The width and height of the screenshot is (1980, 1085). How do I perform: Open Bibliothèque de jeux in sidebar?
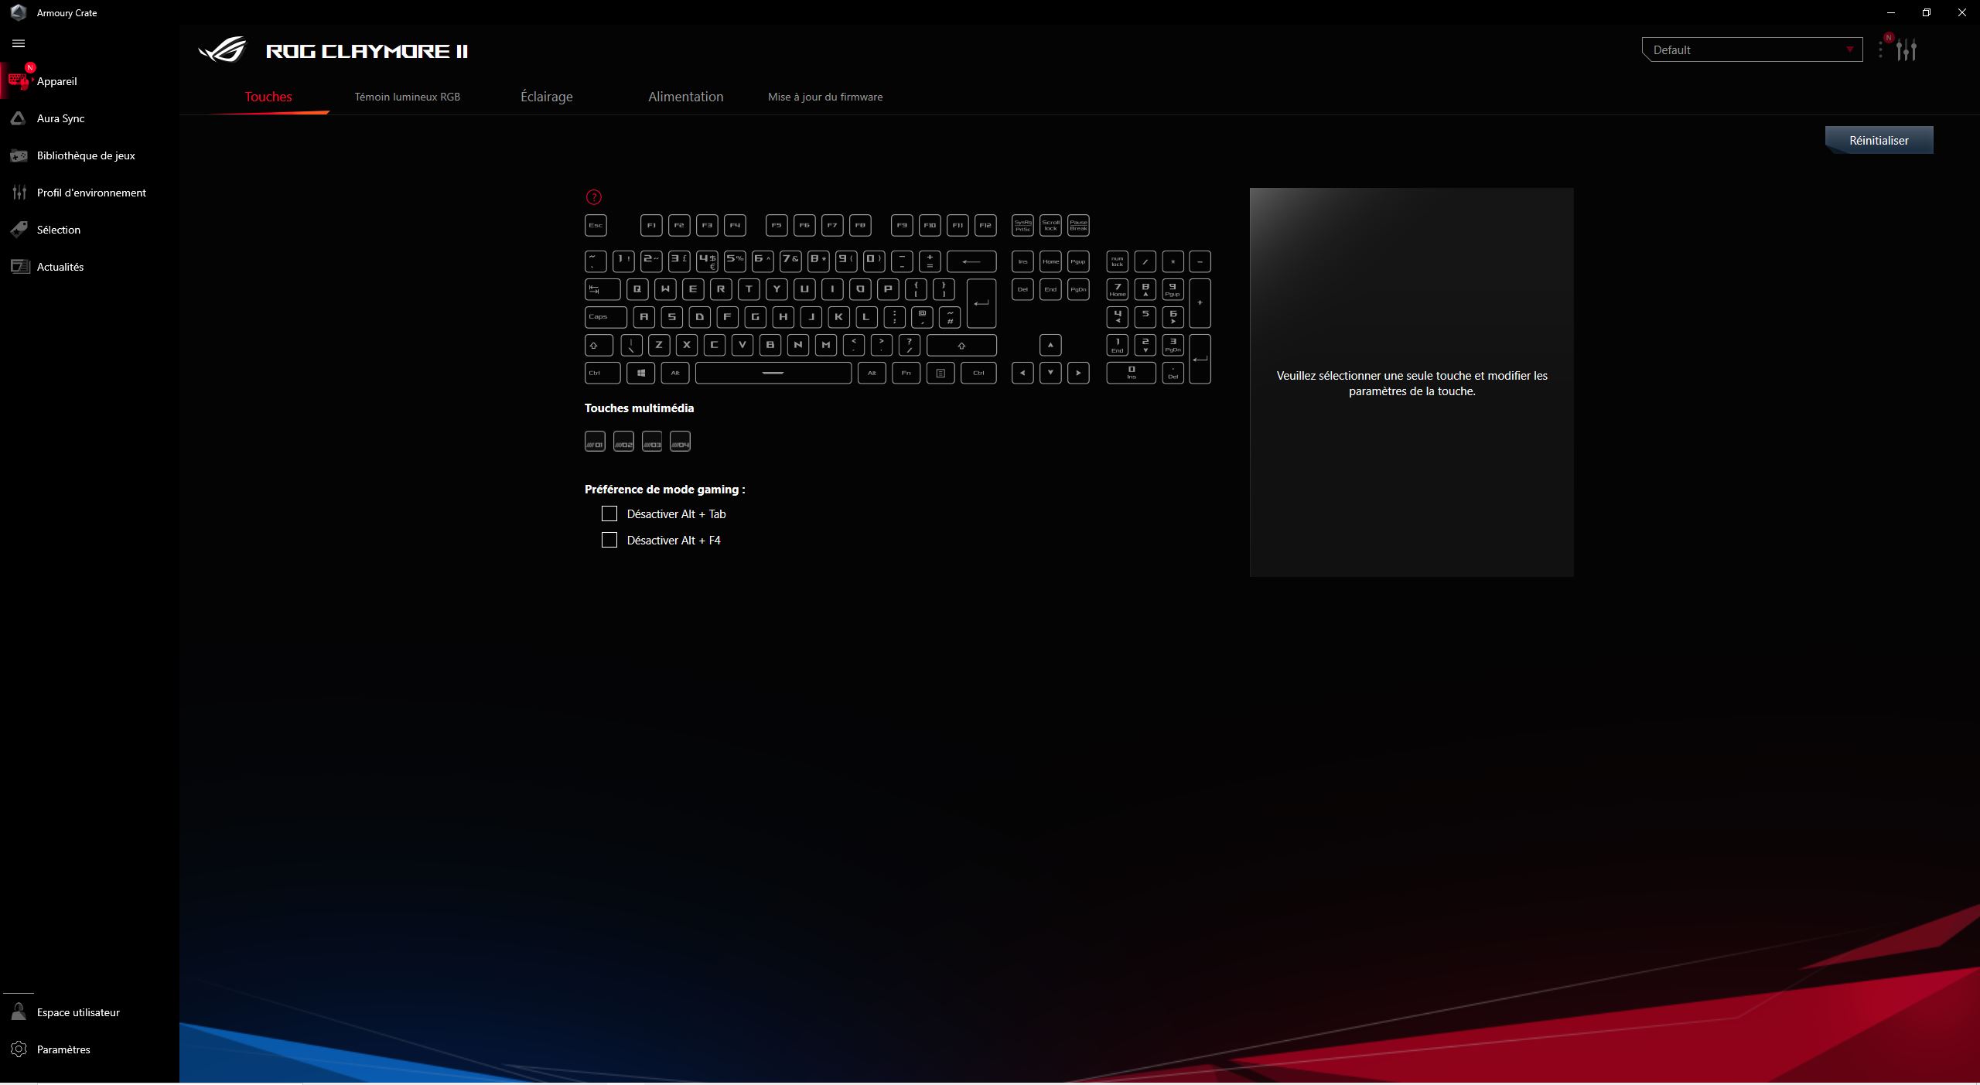click(86, 155)
